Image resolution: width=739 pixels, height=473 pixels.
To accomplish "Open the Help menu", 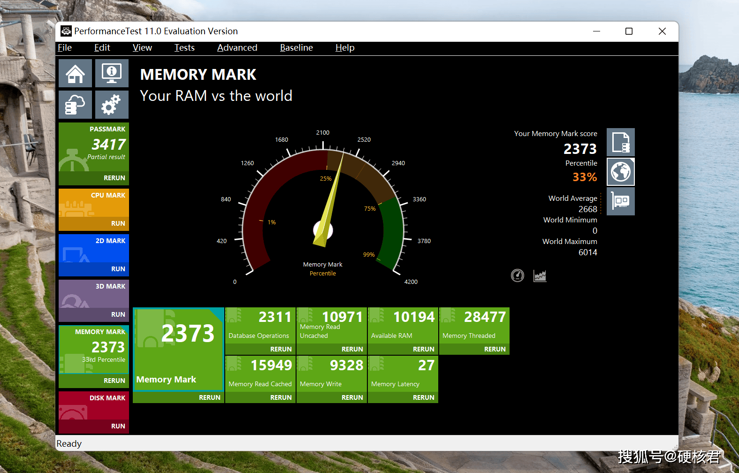I will (x=345, y=48).
